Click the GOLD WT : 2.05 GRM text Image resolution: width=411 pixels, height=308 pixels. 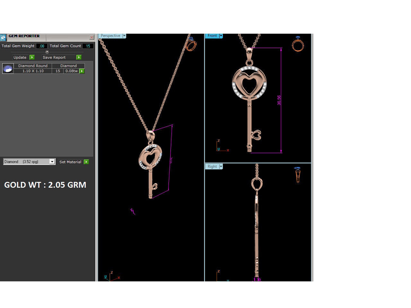tap(45, 185)
